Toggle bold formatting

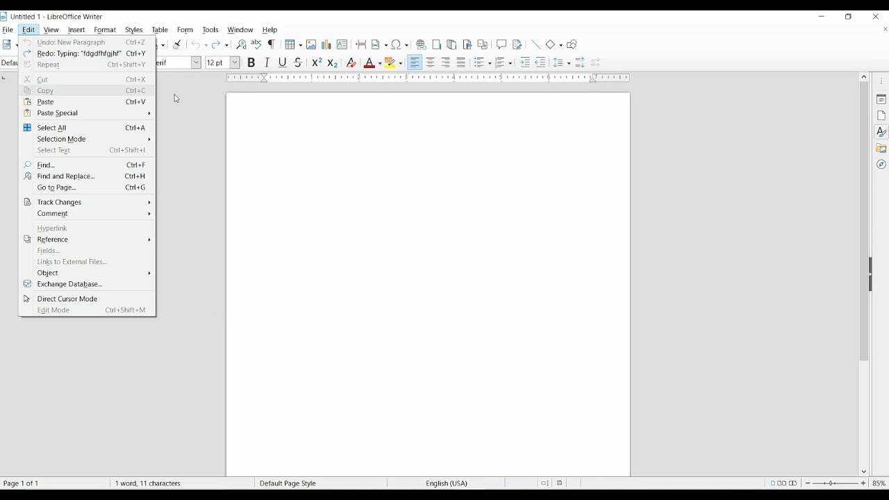[x=251, y=62]
